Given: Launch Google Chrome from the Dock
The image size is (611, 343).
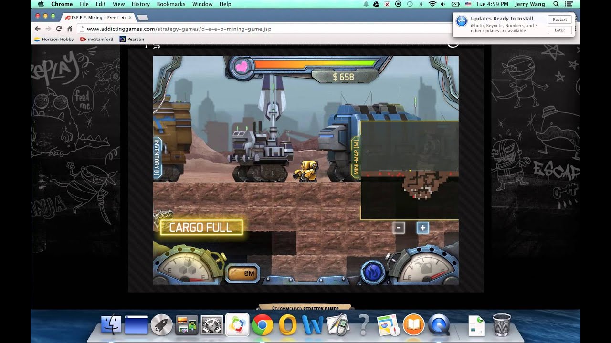Looking at the screenshot, I should click(x=263, y=325).
